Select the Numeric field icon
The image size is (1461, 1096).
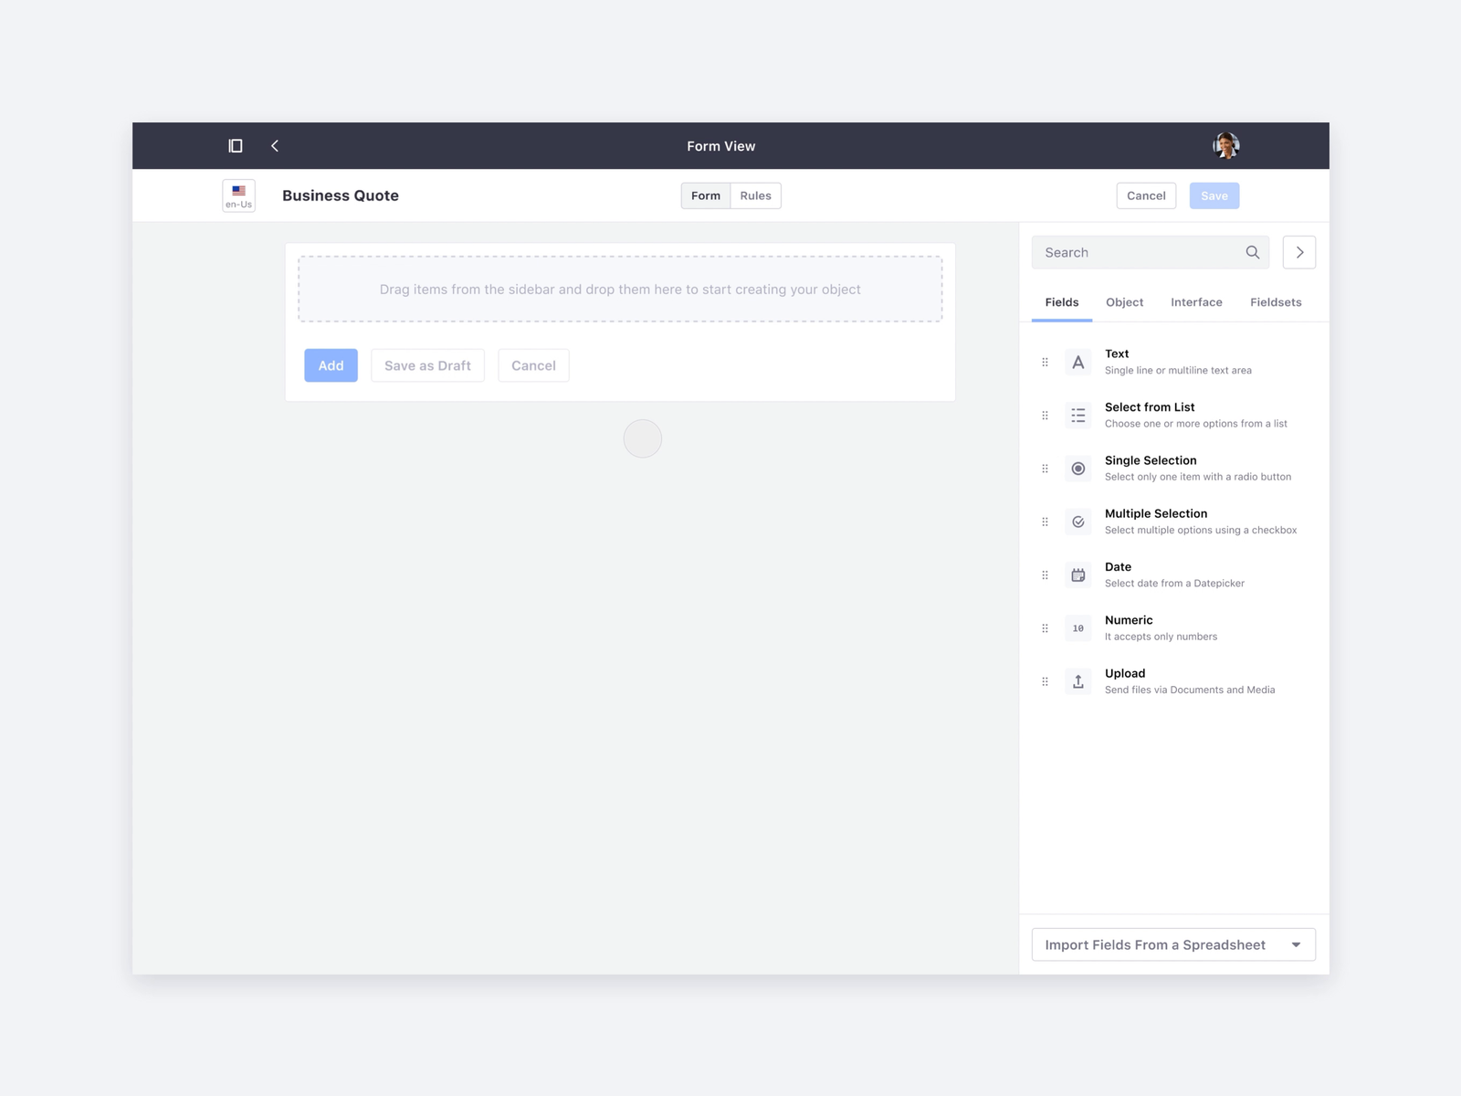(1078, 627)
